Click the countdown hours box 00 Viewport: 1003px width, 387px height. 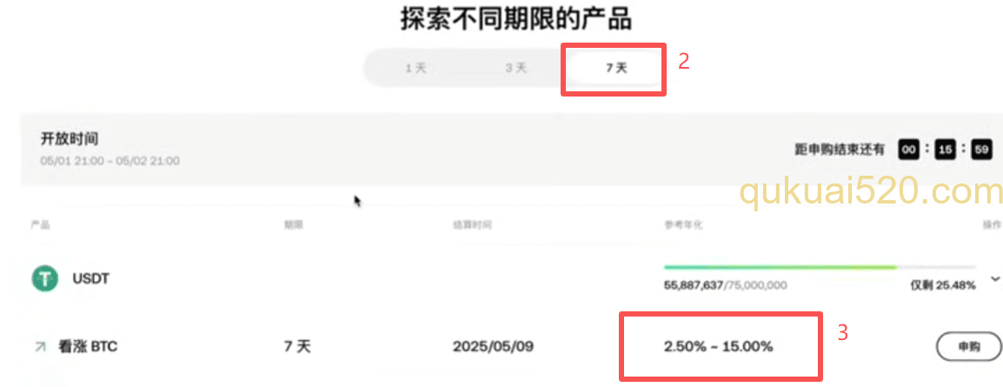click(908, 150)
